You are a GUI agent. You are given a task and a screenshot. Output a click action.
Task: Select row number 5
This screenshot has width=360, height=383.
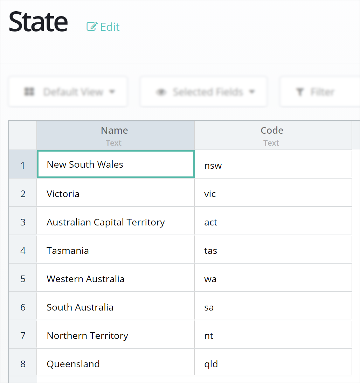(x=23, y=279)
